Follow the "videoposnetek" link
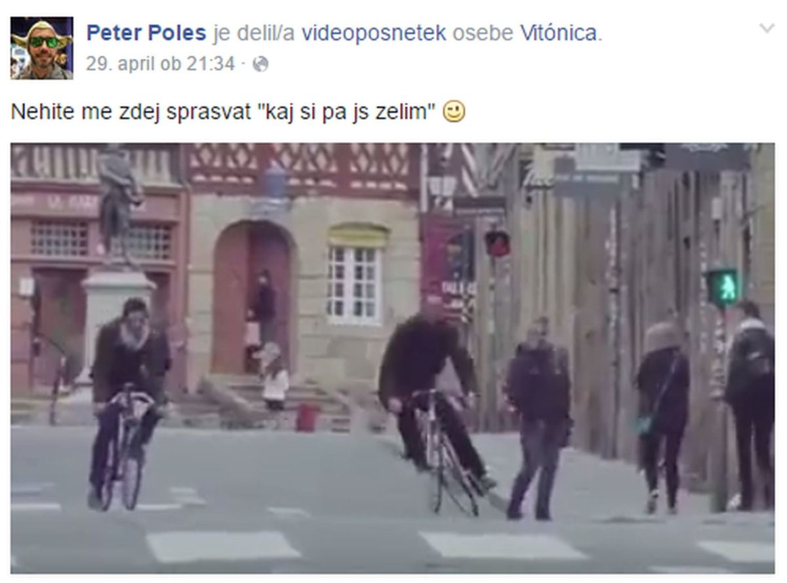This screenshot has width=787, height=583. click(x=373, y=33)
